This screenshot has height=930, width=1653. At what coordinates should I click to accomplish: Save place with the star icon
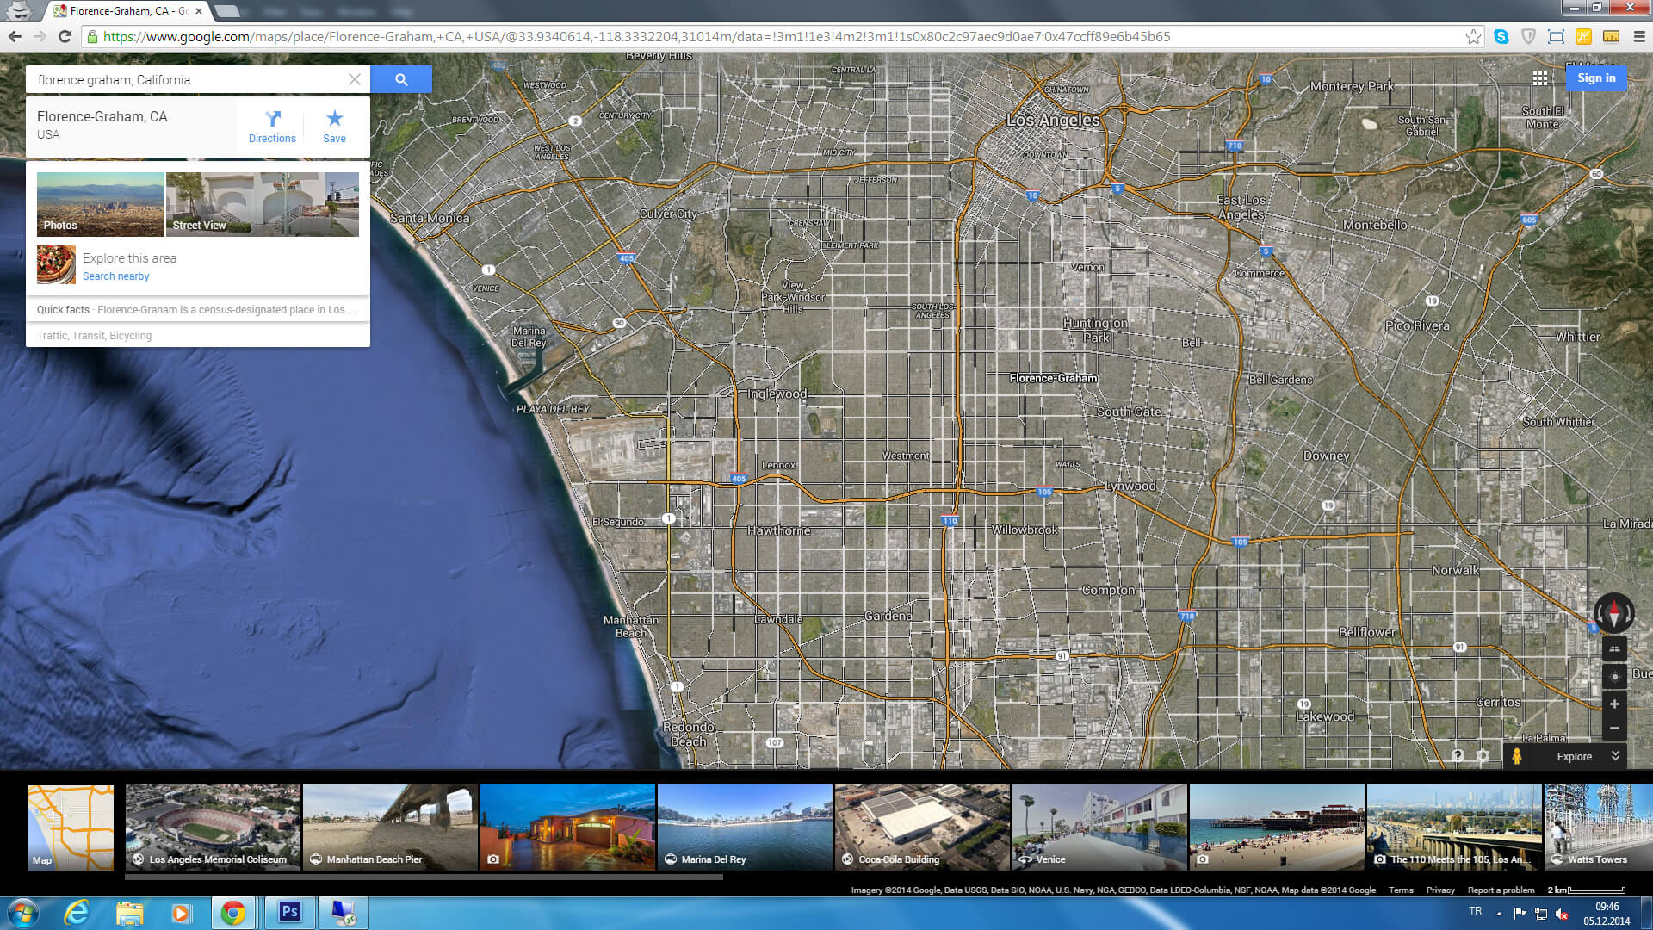tap(334, 126)
